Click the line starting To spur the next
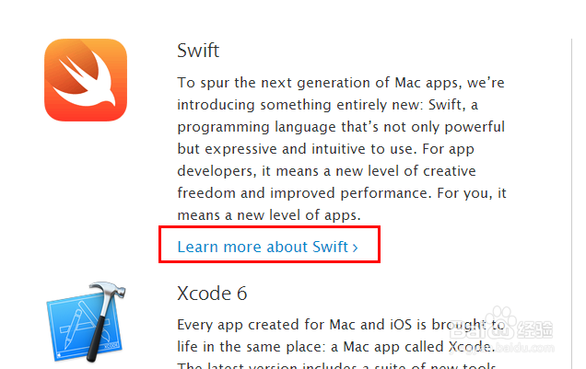This screenshot has height=369, width=586. pos(341,83)
